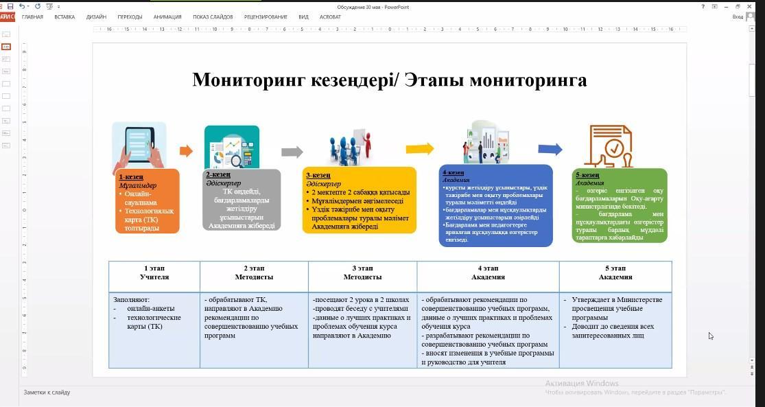Select the gray arrow shape
Screen dimensions: 765x407
point(292,152)
